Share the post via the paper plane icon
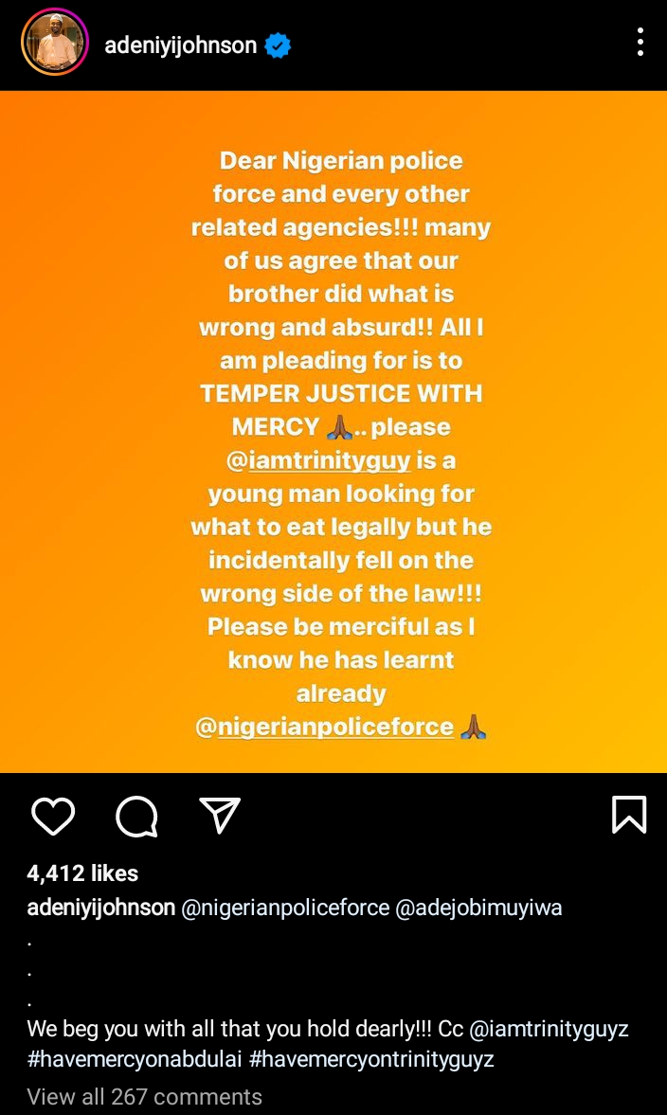Viewport: 667px width, 1115px height. point(219,816)
